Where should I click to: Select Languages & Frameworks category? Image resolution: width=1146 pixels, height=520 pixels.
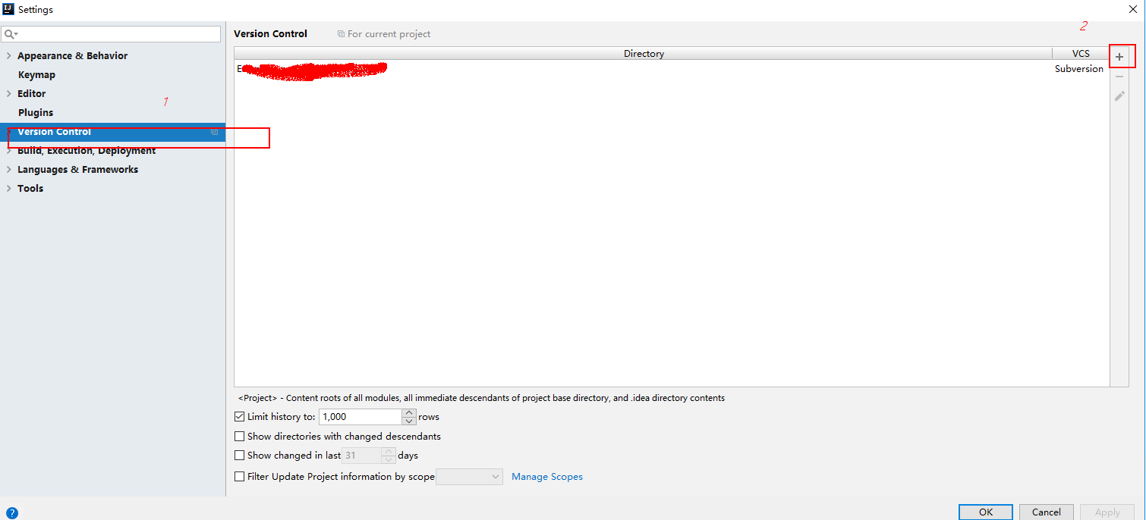pyautogui.click(x=78, y=170)
